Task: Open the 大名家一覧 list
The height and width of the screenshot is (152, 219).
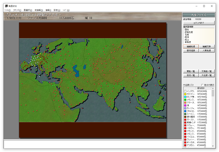Action: click(x=207, y=75)
